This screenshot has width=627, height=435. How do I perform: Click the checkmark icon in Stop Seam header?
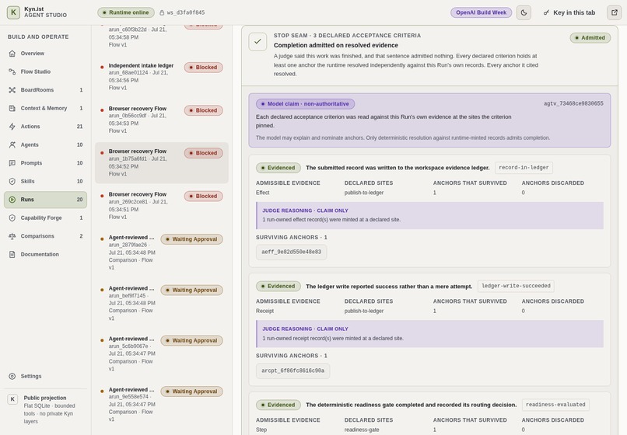(257, 41)
